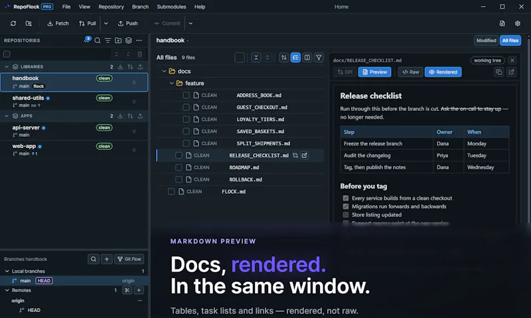Switch to the All files tab
The height and width of the screenshot is (318, 531).
(x=510, y=40)
